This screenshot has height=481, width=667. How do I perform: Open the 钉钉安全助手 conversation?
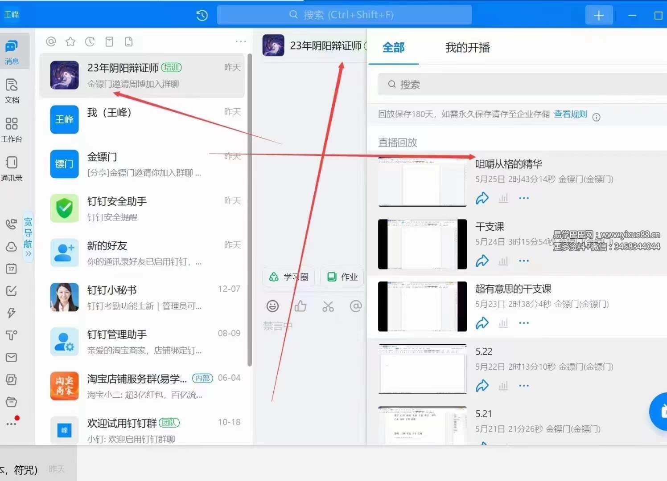pyautogui.click(x=142, y=208)
